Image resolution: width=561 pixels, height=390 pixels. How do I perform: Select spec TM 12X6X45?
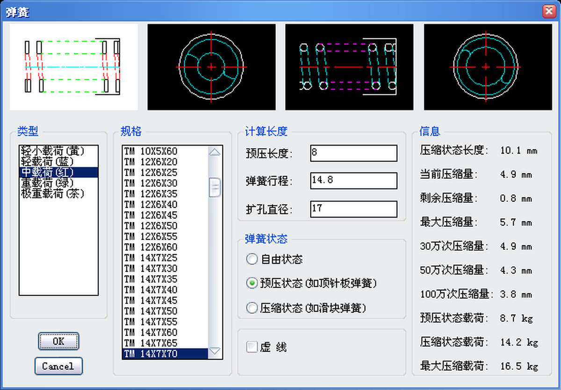[x=165, y=215]
